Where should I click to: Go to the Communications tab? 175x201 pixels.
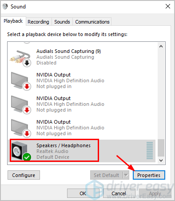pyautogui.click(x=92, y=22)
